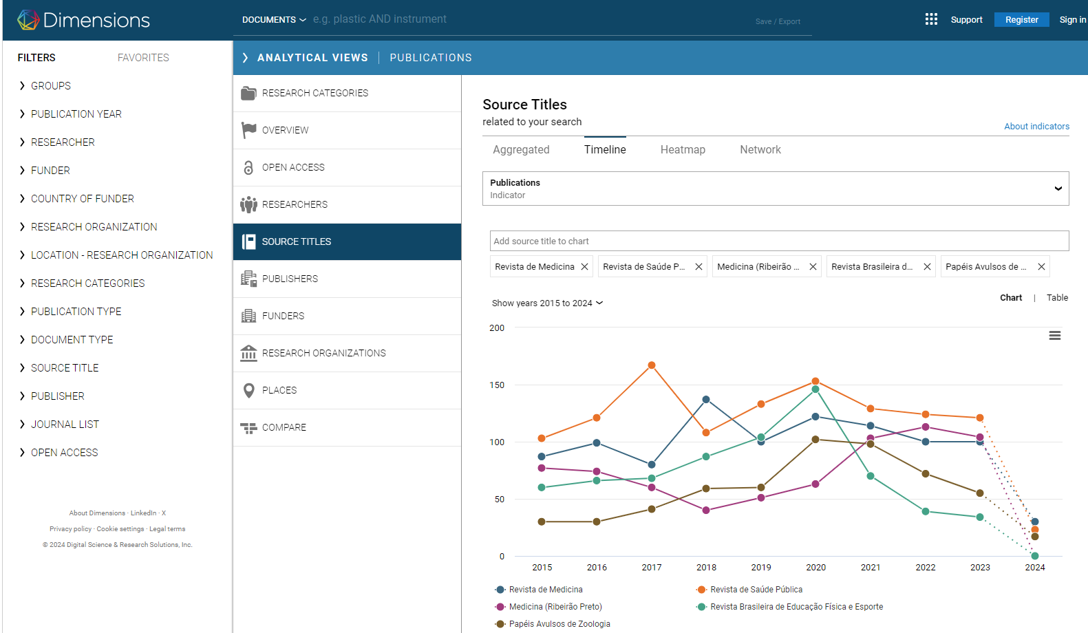Image resolution: width=1088 pixels, height=633 pixels.
Task: Toggle Revista Brasileira de Educação Física legend
Action: click(790, 607)
